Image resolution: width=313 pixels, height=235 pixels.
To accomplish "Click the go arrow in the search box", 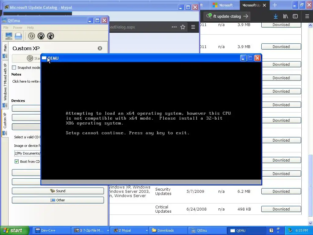I will pyautogui.click(x=246, y=17).
